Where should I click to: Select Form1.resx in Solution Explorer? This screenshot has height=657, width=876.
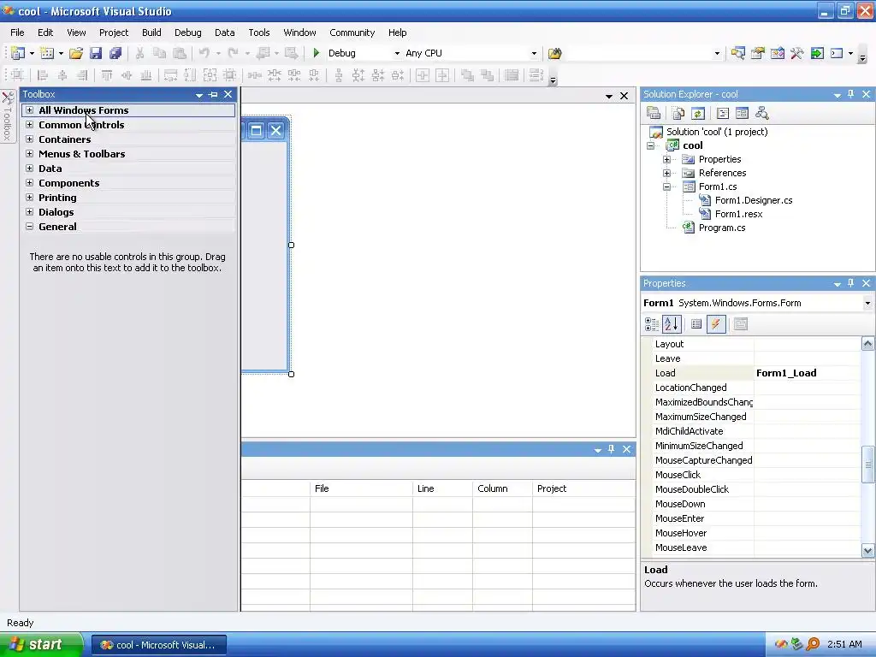[738, 214]
